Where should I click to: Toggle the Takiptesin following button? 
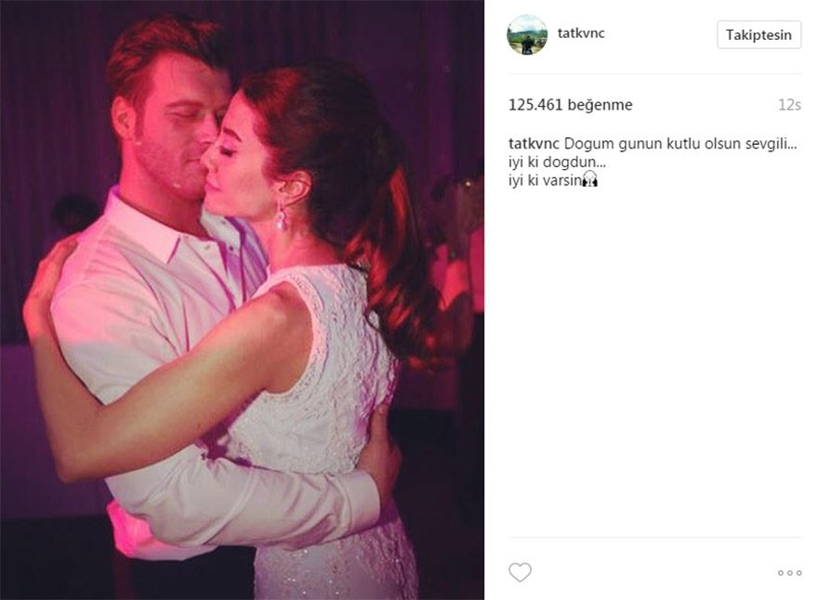[759, 35]
